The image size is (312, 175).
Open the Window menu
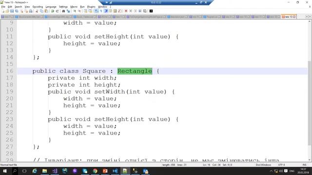102,7
